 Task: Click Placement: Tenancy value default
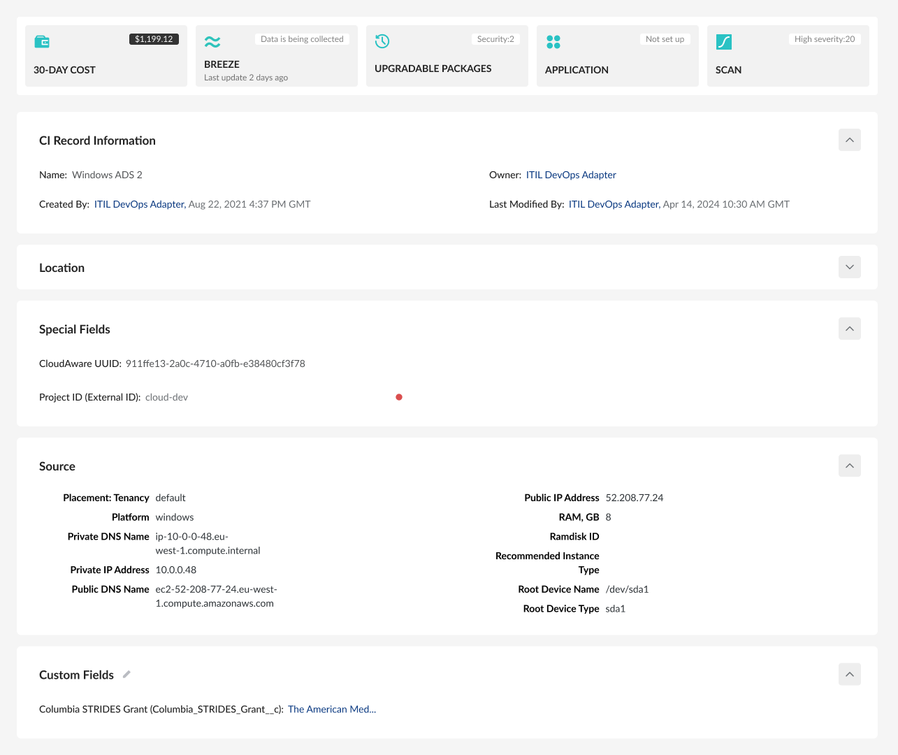(171, 498)
